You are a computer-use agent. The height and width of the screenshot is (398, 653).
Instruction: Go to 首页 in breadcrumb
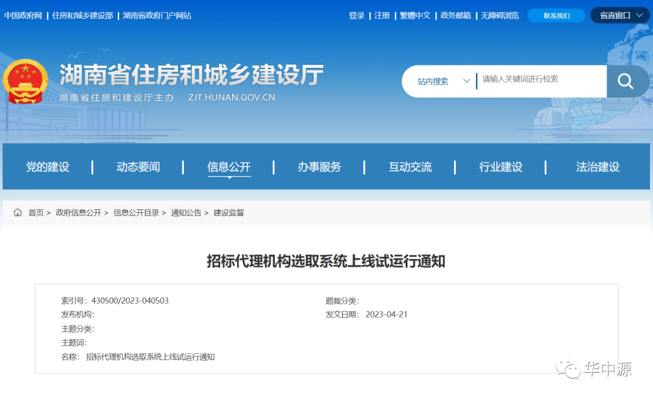[x=36, y=213]
